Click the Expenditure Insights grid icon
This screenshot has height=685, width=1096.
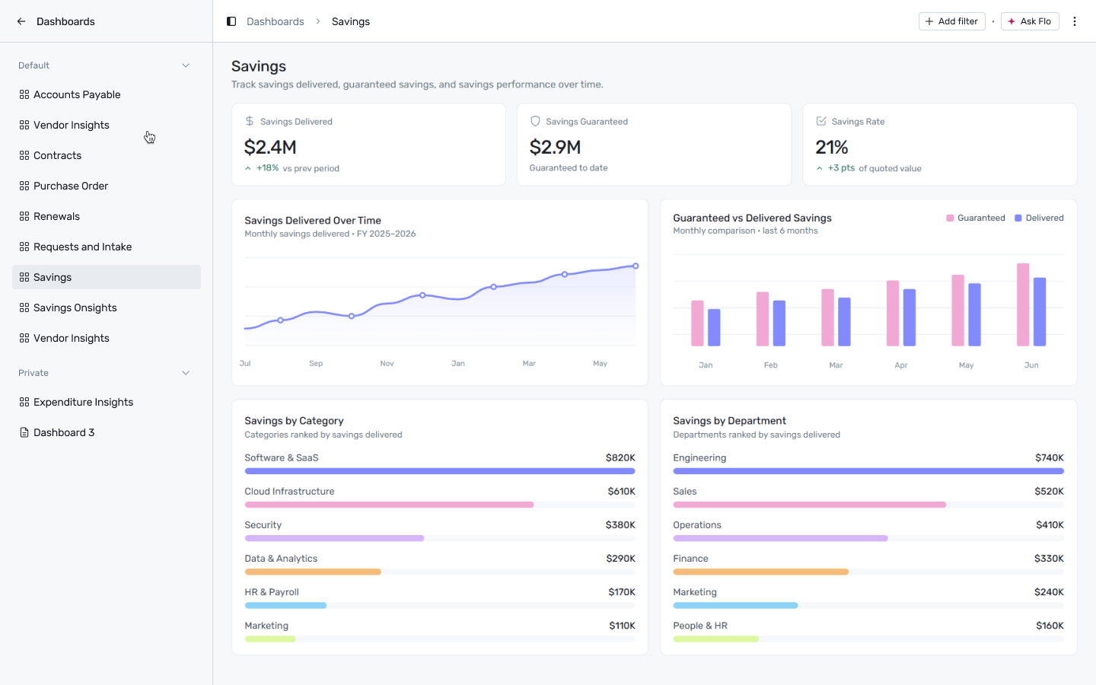pos(24,402)
